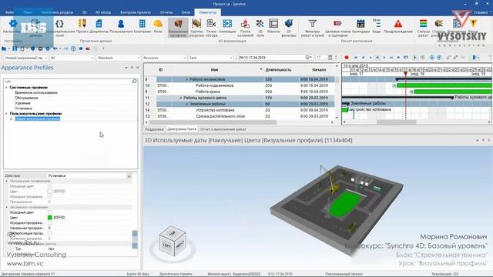Toggle Интерполяция прозрачности checkbox
The width and height of the screenshot is (493, 277).
49,233
